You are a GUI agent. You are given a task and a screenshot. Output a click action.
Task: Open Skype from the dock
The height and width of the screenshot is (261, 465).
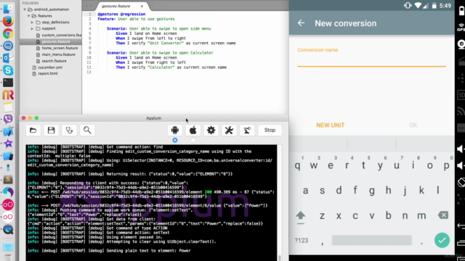(x=8, y=70)
